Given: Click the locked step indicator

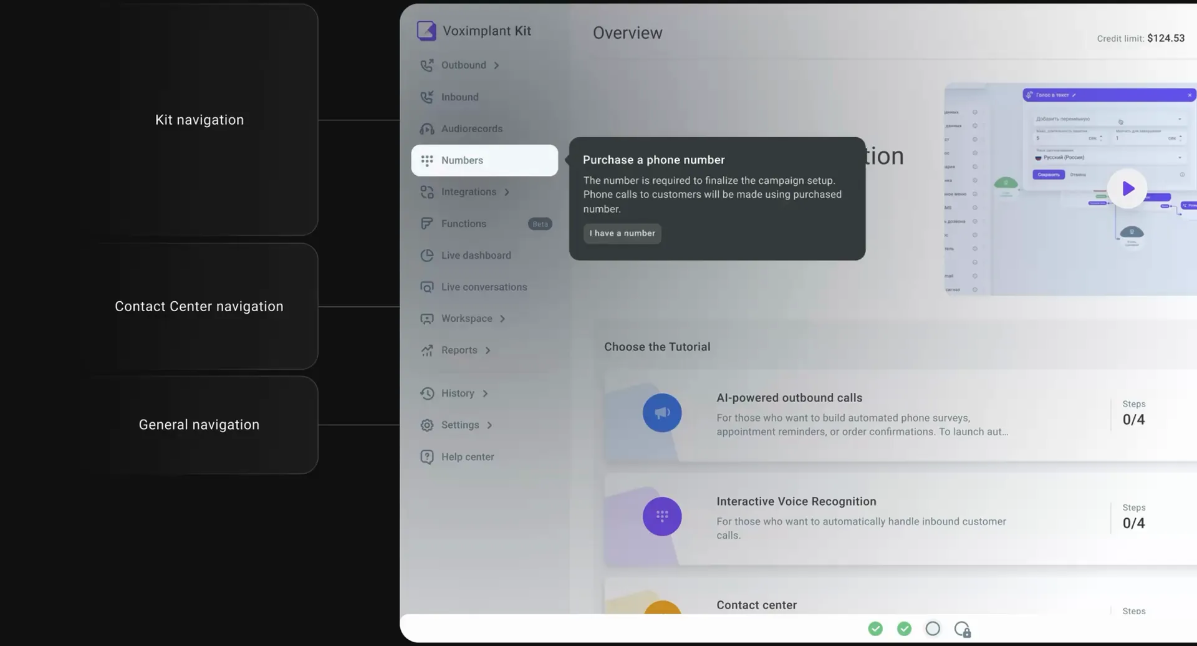Looking at the screenshot, I should pos(963,629).
